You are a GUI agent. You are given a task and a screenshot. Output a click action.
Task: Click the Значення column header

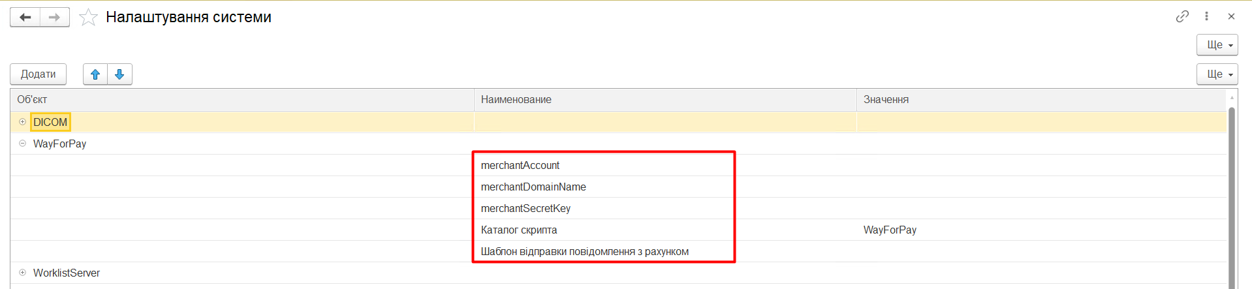click(x=886, y=100)
